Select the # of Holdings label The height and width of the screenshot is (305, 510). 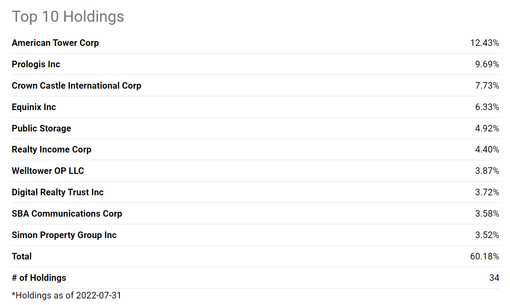(39, 278)
